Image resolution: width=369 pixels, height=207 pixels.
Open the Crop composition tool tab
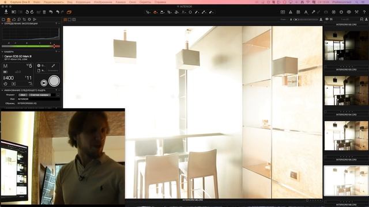(24, 20)
